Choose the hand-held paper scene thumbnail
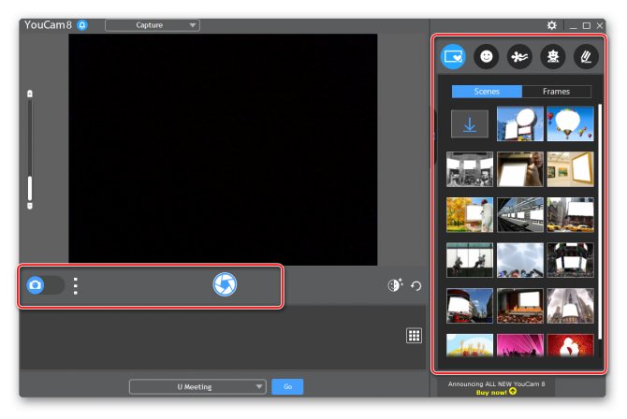This screenshot has height=419, width=627. [519, 169]
